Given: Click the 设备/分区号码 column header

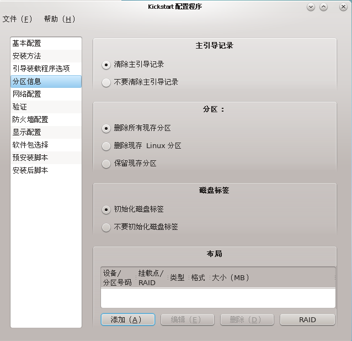Looking at the screenshot, I should [118, 277].
